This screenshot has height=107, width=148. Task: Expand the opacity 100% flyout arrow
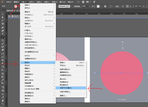point(89,6)
